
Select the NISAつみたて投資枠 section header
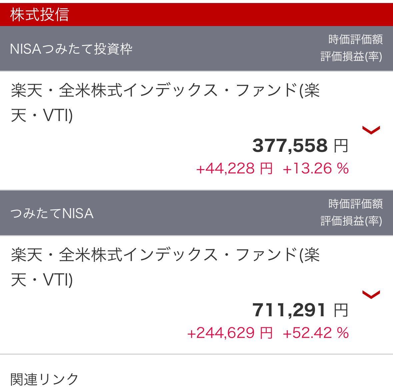[x=71, y=49]
